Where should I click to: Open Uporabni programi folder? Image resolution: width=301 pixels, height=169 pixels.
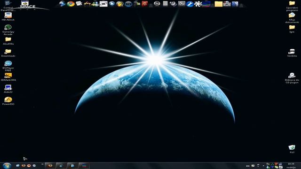point(292,6)
